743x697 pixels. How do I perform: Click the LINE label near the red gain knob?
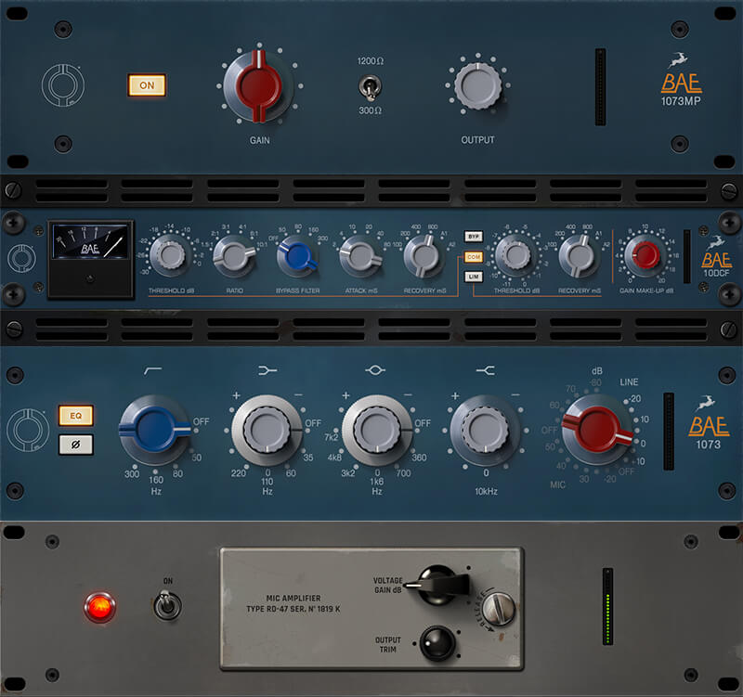coord(629,382)
